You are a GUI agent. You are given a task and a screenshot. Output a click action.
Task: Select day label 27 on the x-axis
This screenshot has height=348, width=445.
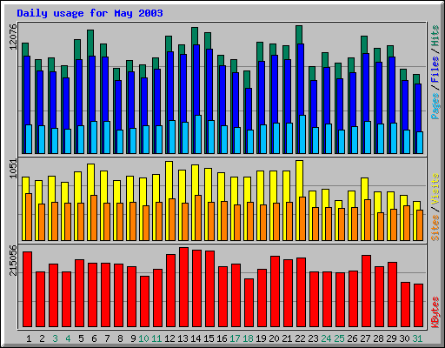point(365,338)
